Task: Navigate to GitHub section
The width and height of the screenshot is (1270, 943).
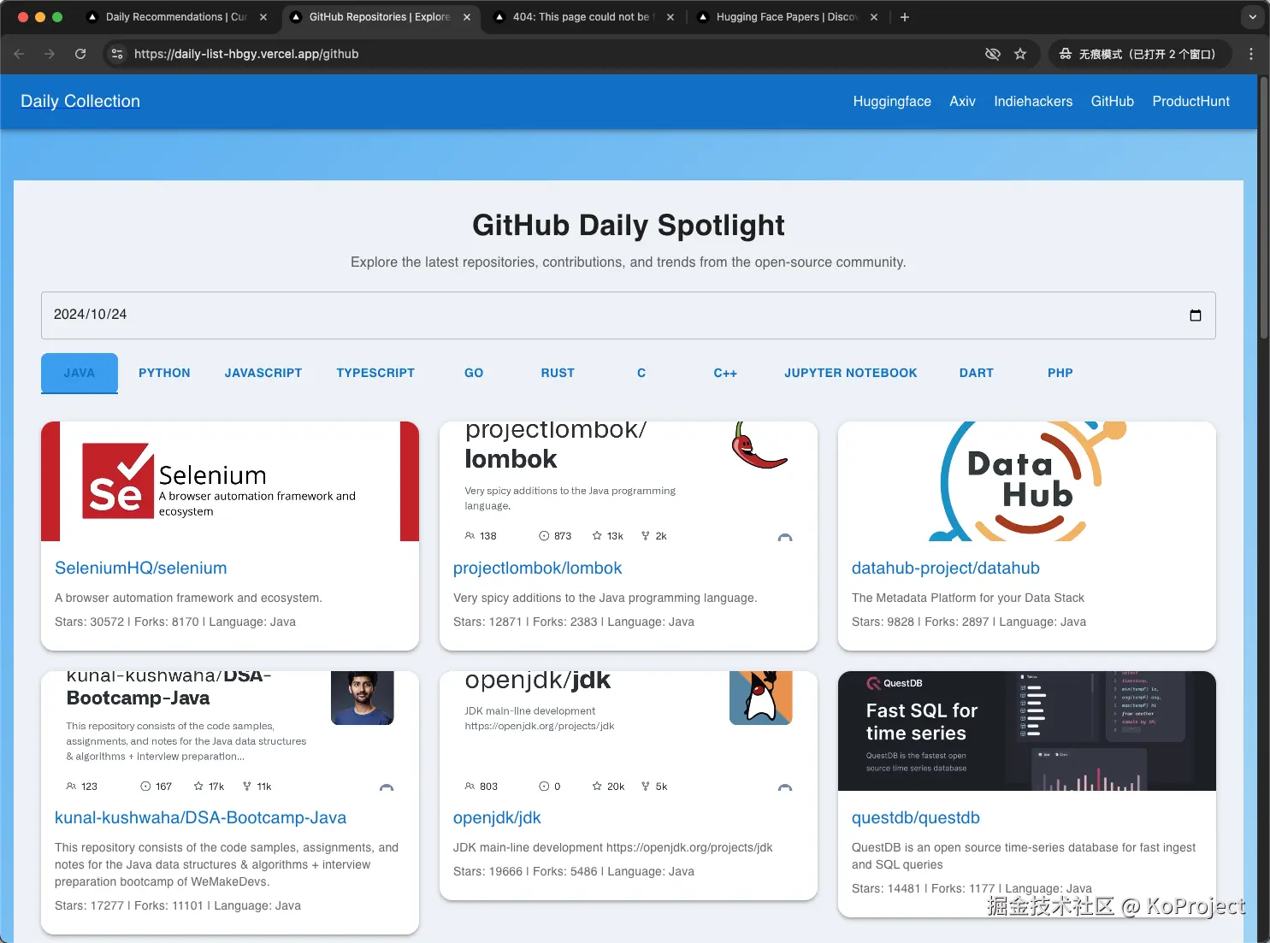Action: tap(1112, 101)
